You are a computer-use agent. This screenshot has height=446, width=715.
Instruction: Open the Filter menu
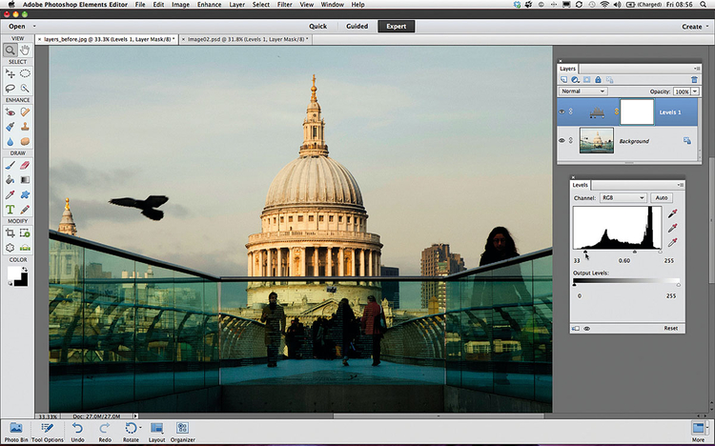click(x=284, y=5)
